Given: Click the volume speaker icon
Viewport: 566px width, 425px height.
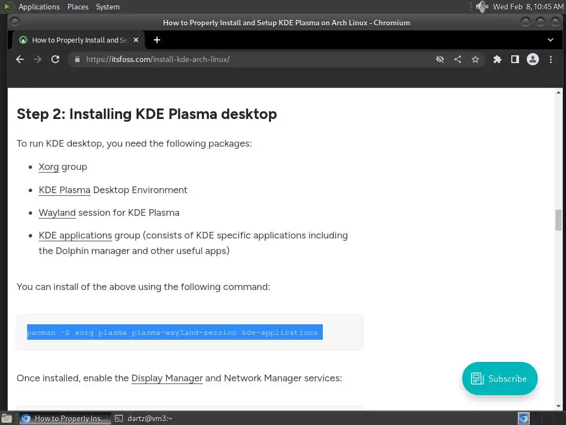Looking at the screenshot, I should (x=481, y=7).
